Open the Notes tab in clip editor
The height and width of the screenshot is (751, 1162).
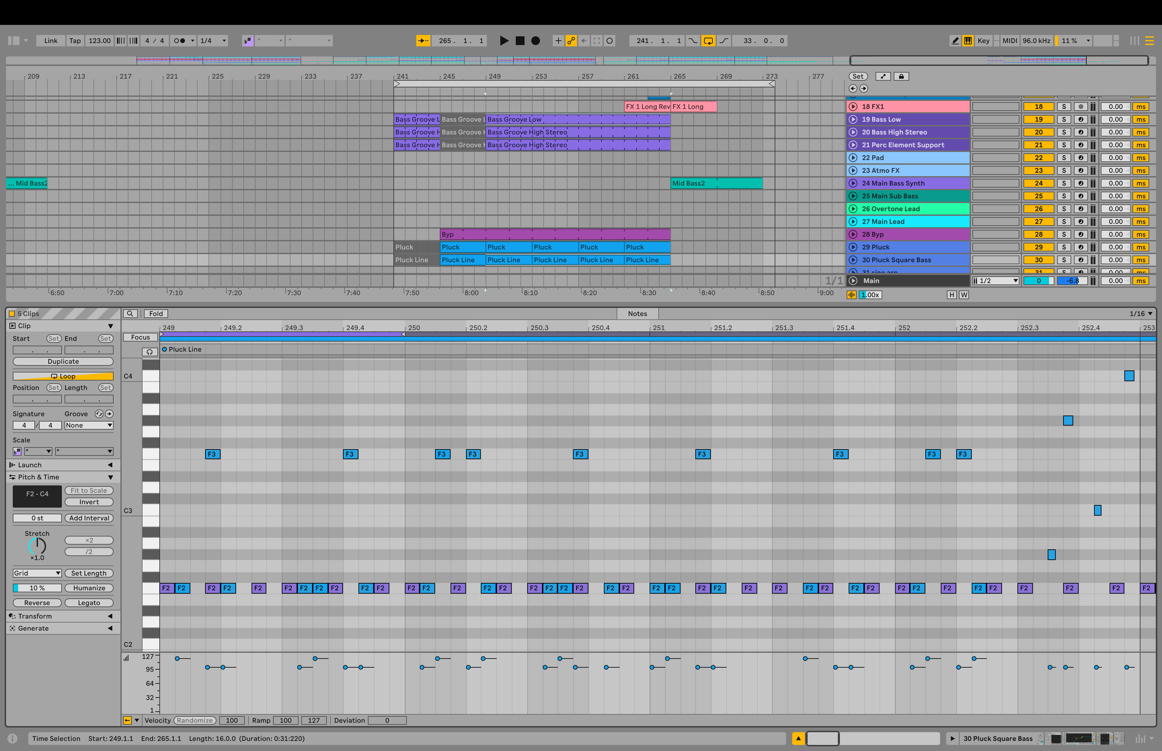pyautogui.click(x=637, y=314)
